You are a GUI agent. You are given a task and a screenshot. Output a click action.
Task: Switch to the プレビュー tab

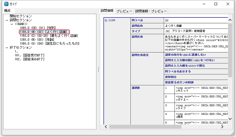coord(124,11)
